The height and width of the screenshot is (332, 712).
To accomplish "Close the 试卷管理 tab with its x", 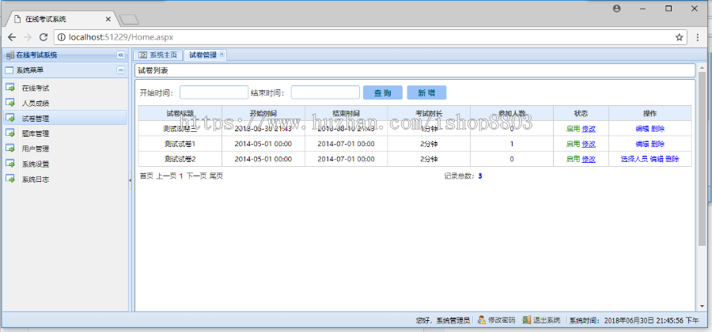I will point(222,54).
